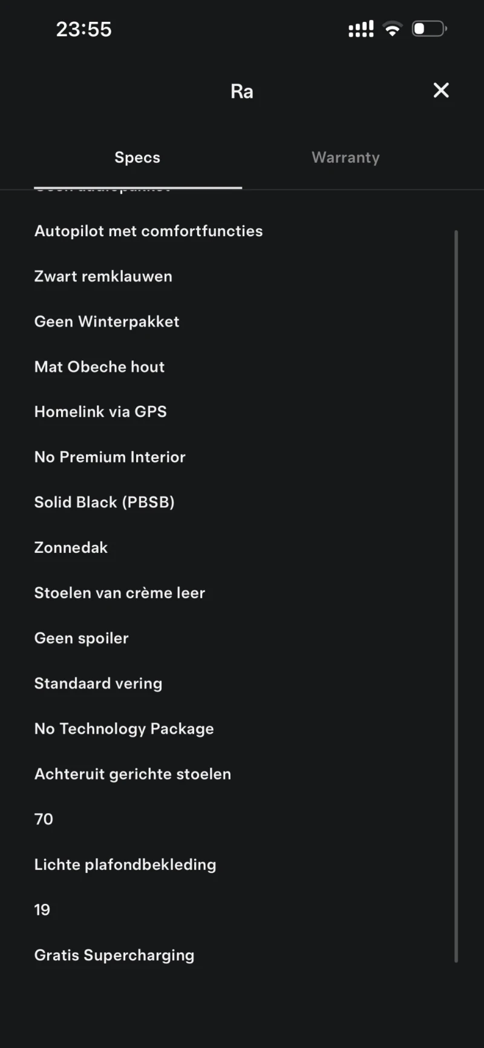Tap the cellular signal bars icon
The image size is (484, 1048).
361,29
